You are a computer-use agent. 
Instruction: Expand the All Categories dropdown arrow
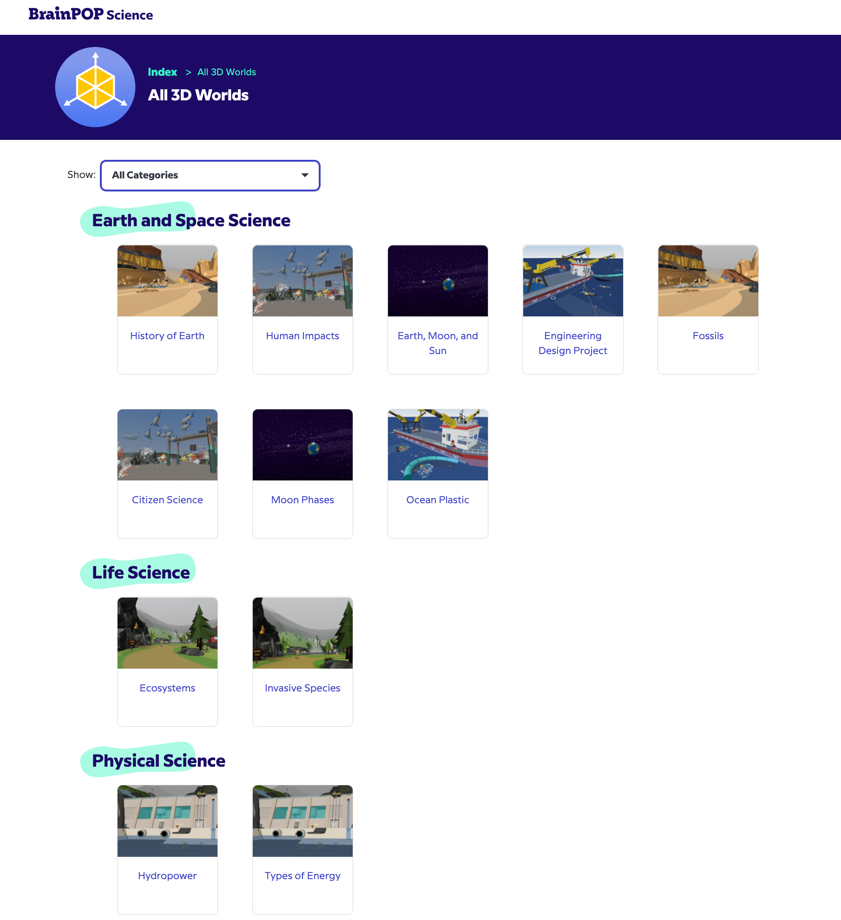pos(305,175)
